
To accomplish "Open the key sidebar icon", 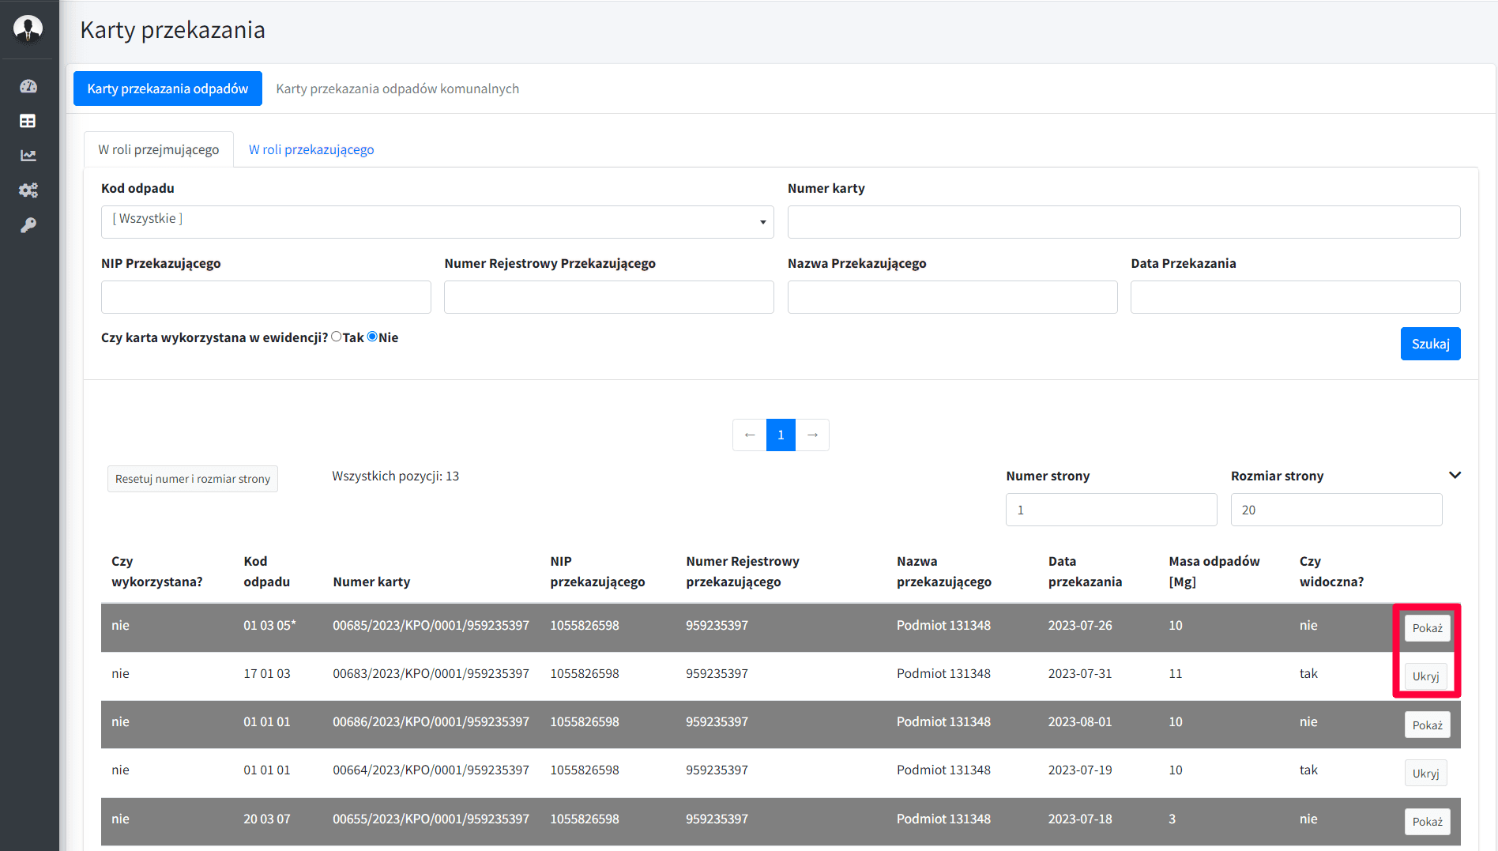I will tap(28, 225).
